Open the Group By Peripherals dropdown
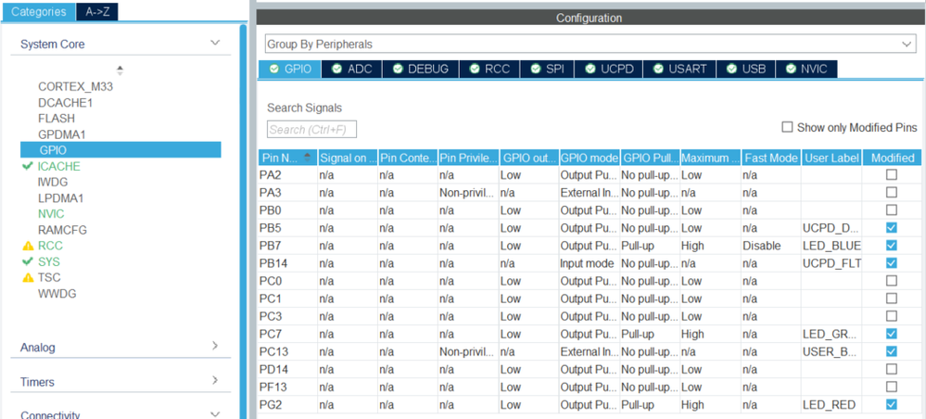Image resolution: width=926 pixels, height=419 pixels. pos(590,44)
